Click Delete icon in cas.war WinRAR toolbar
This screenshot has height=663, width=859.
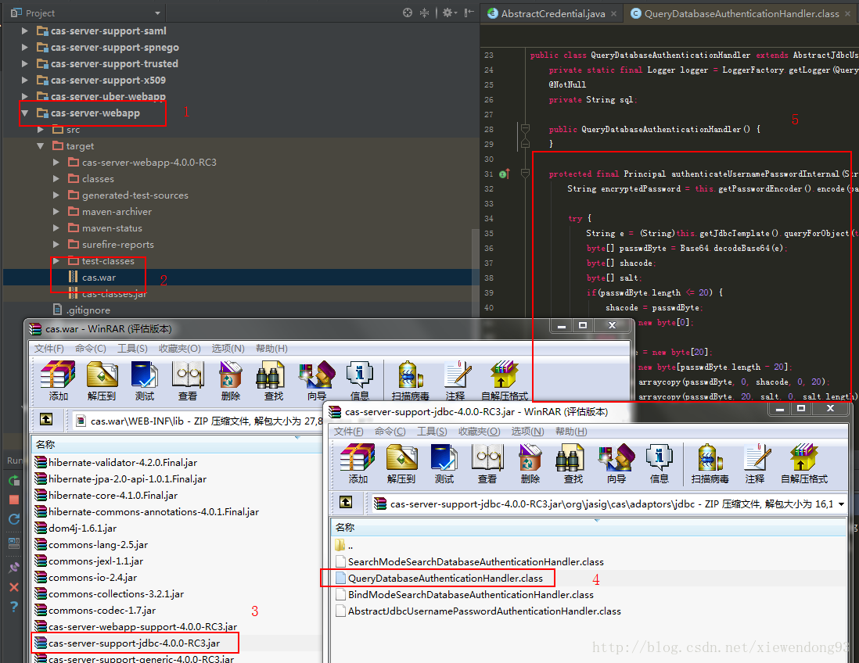(231, 375)
